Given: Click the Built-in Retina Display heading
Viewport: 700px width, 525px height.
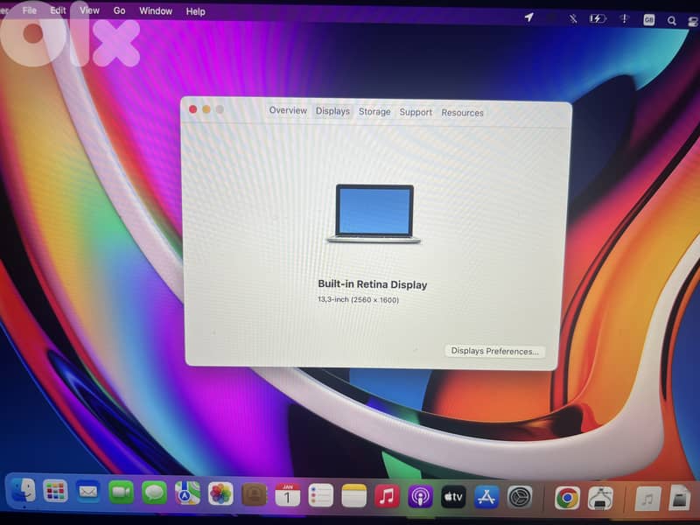Looking at the screenshot, I should tap(373, 284).
